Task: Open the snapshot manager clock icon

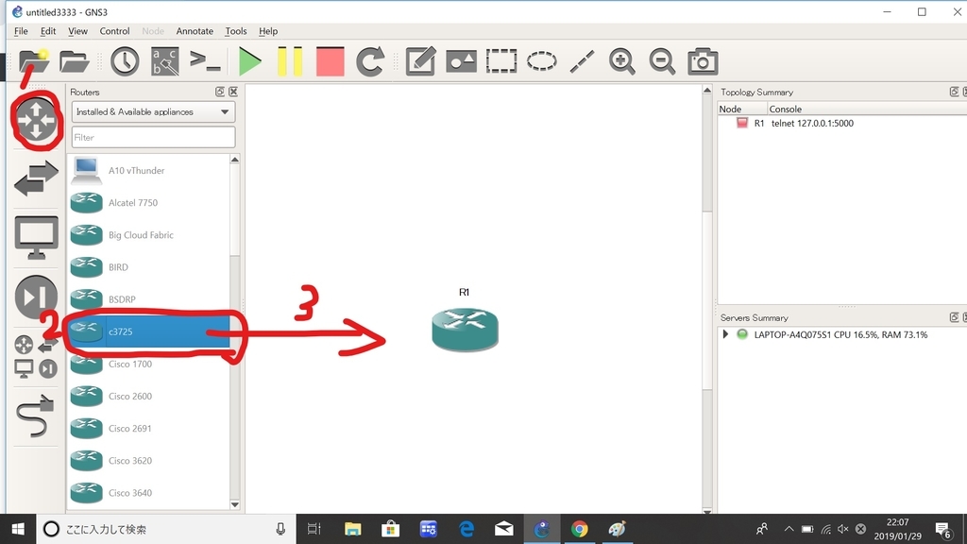Action: click(125, 61)
